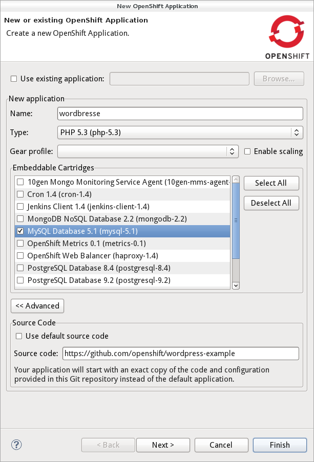
Task: Click the Next button
Action: coord(163,445)
